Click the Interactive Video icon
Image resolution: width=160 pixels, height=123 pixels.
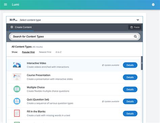click(17, 65)
